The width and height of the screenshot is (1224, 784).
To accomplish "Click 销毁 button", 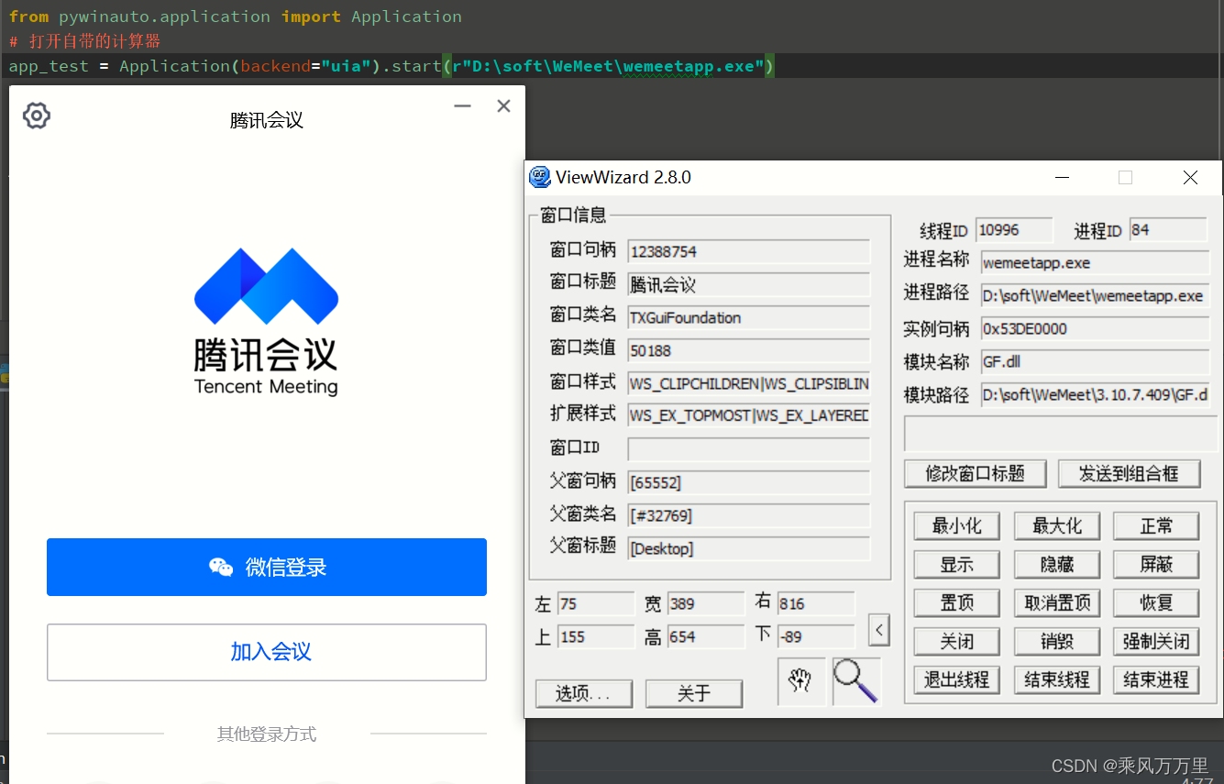I will pos(1057,642).
